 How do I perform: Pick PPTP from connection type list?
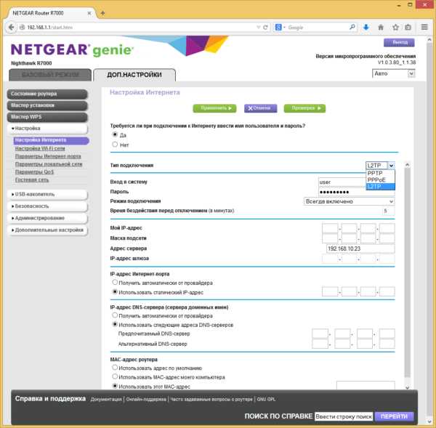[x=380, y=173]
